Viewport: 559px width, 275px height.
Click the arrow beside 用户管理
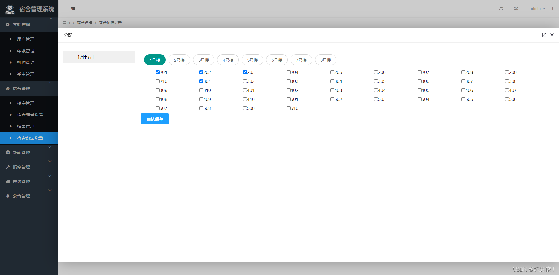11,39
